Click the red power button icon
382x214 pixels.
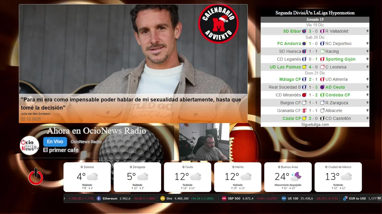point(36,177)
